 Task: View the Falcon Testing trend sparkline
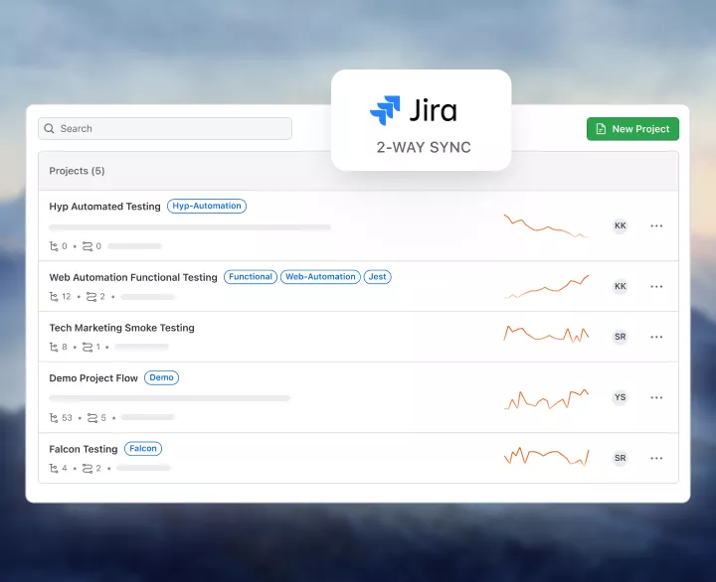click(x=547, y=457)
